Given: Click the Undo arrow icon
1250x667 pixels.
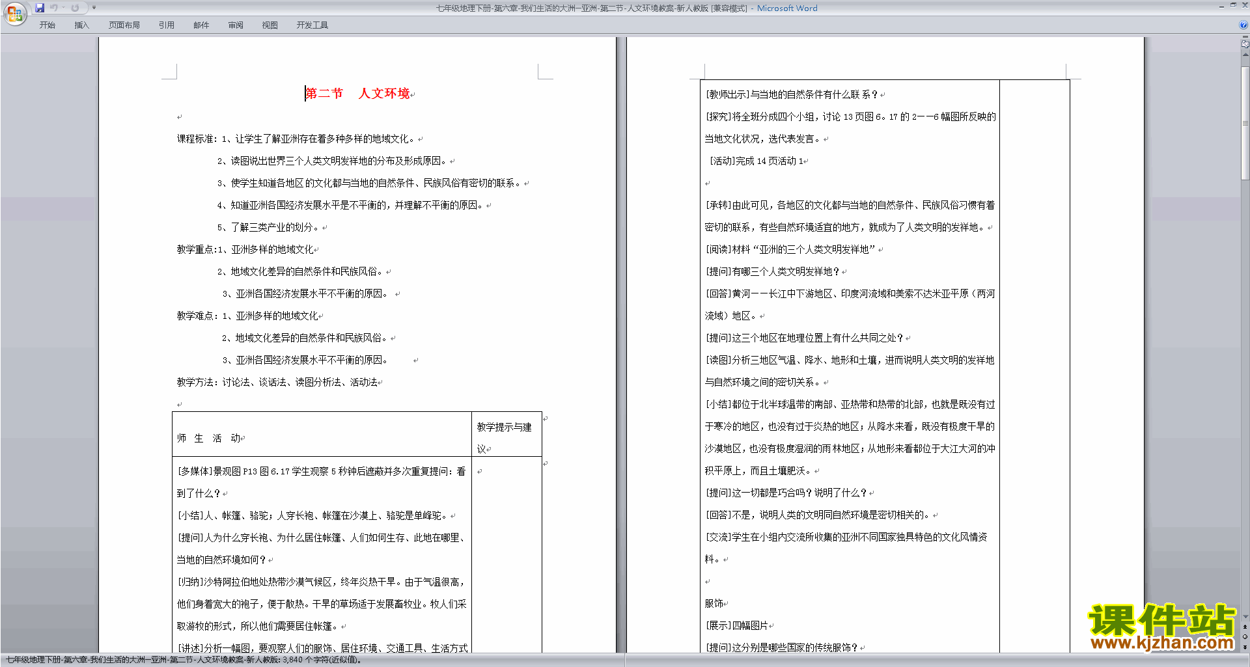Looking at the screenshot, I should (54, 8).
